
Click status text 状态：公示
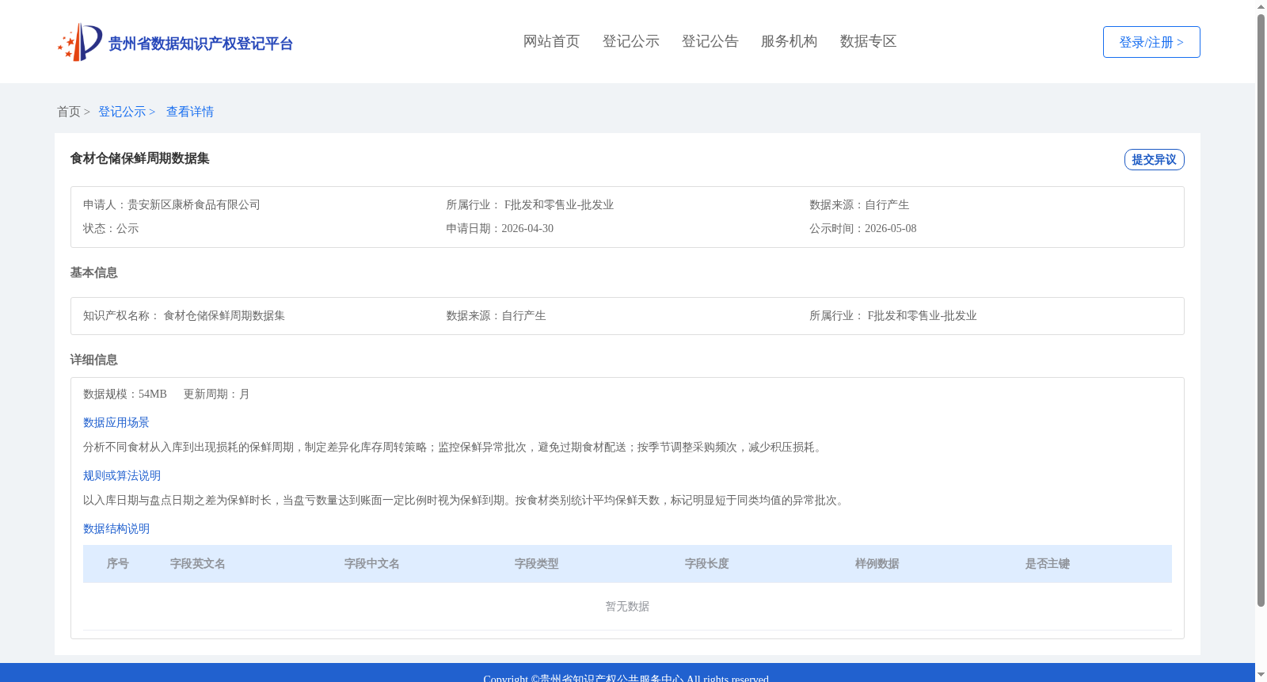coord(111,229)
